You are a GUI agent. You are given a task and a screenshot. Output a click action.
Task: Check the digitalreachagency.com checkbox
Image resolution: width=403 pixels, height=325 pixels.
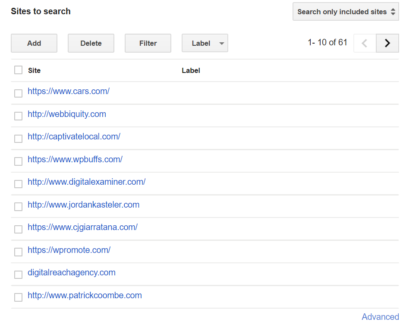[18, 275]
